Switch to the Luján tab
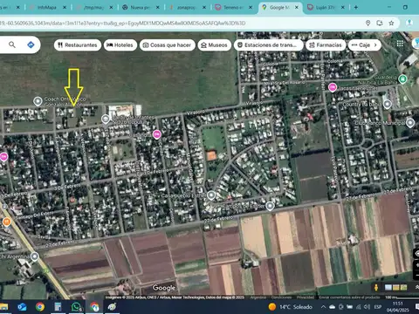Screen dimensions: 419x314 click(x=326, y=7)
